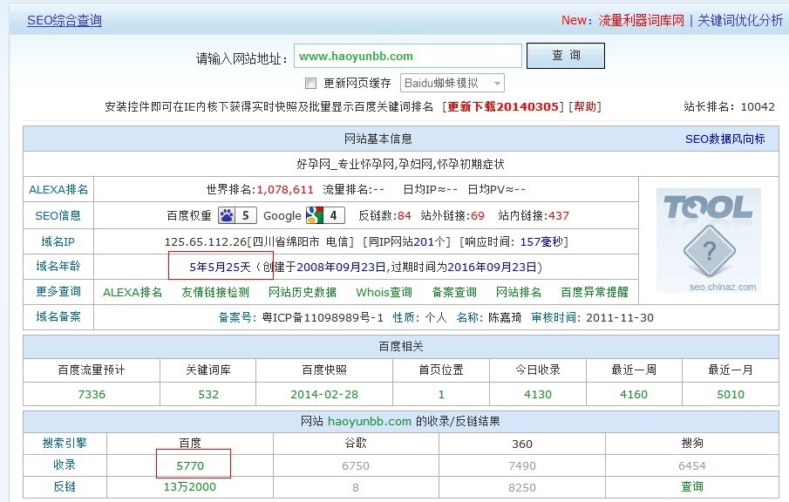Click 搜狗 收录 value 6454
Image resolution: width=789 pixels, height=502 pixels.
692,465
